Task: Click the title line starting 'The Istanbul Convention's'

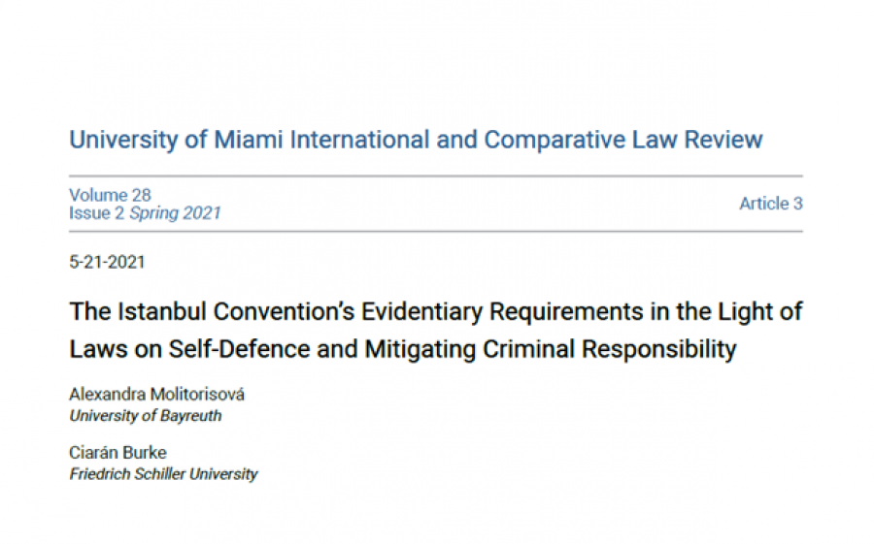Action: pos(436,312)
